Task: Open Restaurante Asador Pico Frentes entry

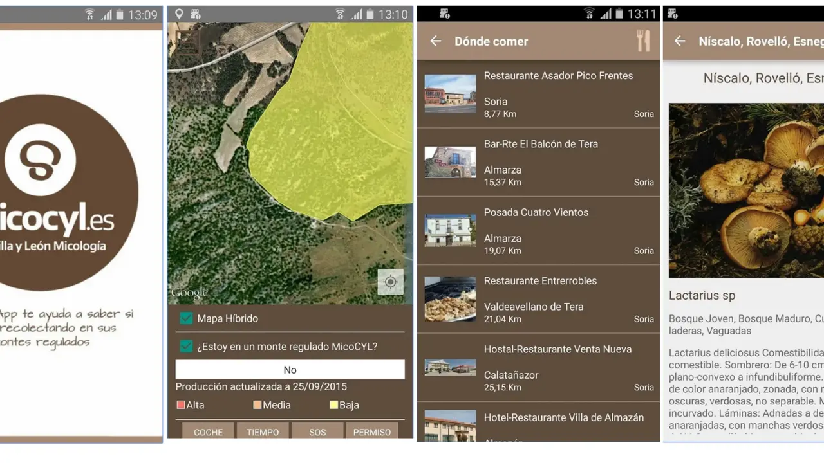Action: (538, 94)
